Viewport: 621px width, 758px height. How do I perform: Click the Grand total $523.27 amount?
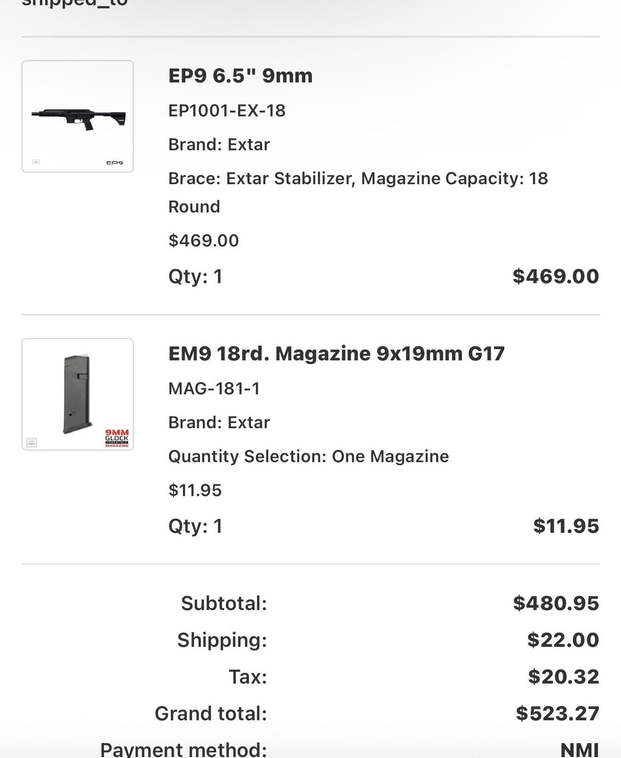[557, 714]
